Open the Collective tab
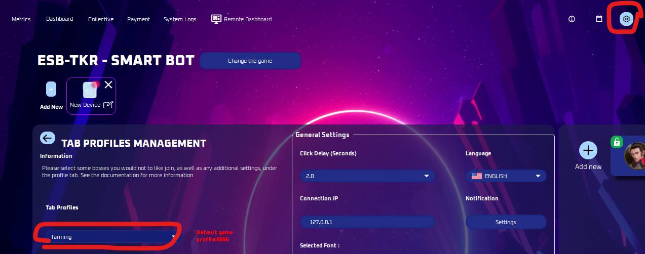The height and width of the screenshot is (254, 645). click(101, 19)
